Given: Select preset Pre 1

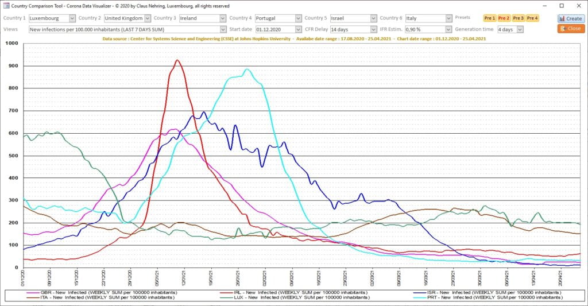Looking at the screenshot, I should [490, 18].
